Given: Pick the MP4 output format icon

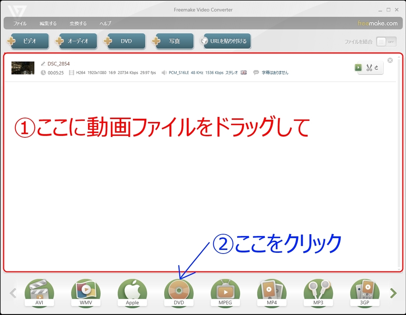Looking at the screenshot, I should point(272,293).
